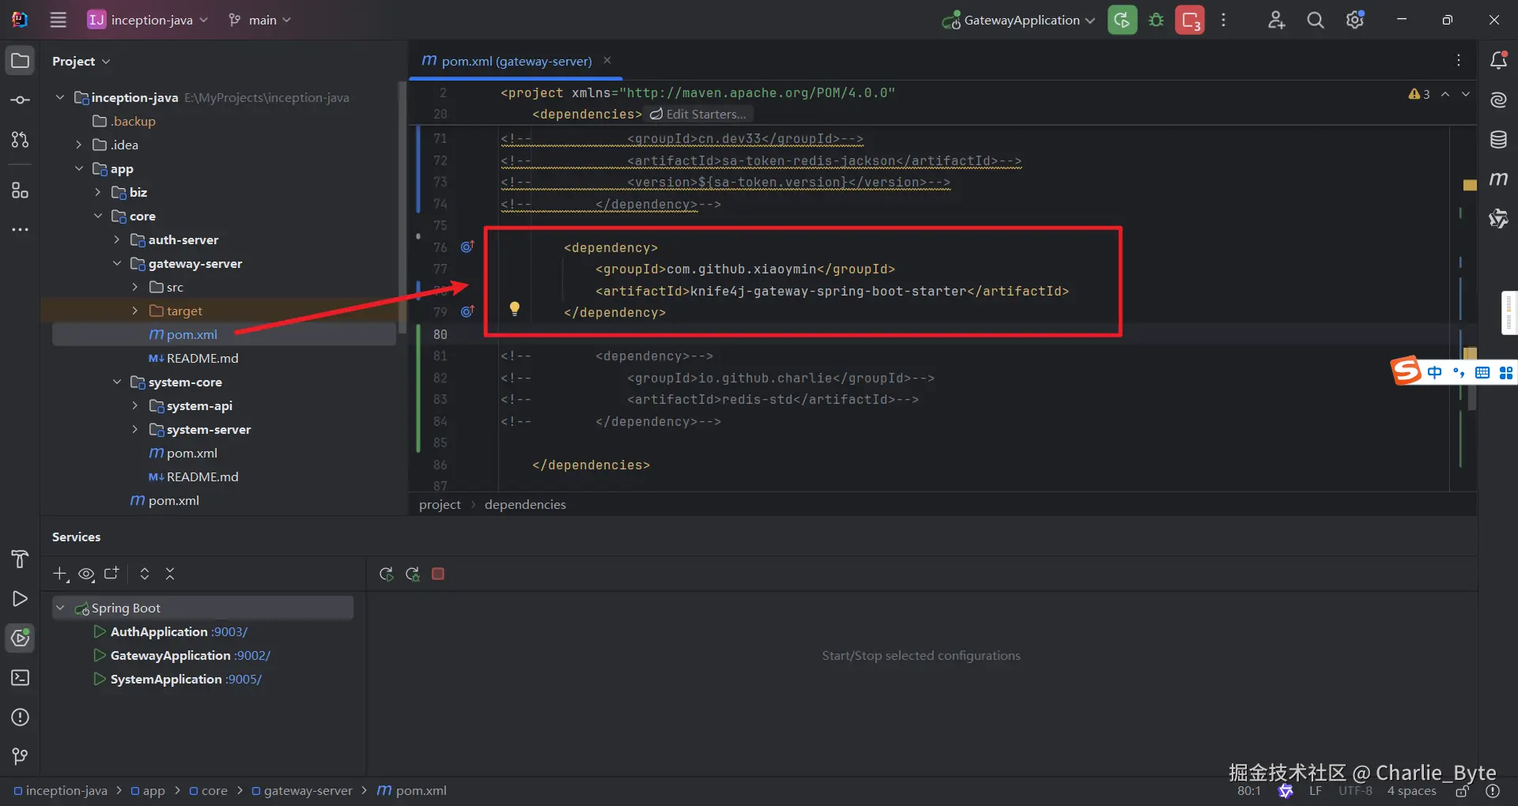Image resolution: width=1518 pixels, height=806 pixels.
Task: Toggle read-only lock in status bar
Action: pyautogui.click(x=1463, y=791)
